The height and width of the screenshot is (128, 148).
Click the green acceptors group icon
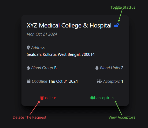93,98
